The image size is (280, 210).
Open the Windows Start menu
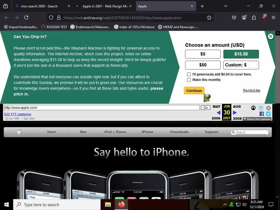7,205
